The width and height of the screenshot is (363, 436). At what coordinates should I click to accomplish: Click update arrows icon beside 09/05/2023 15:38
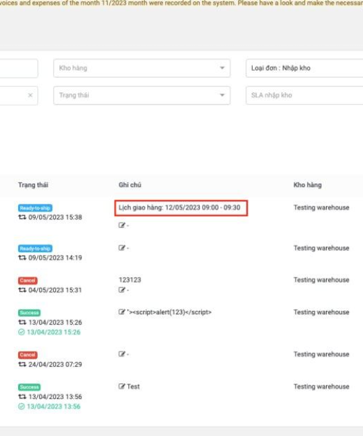pyautogui.click(x=22, y=217)
